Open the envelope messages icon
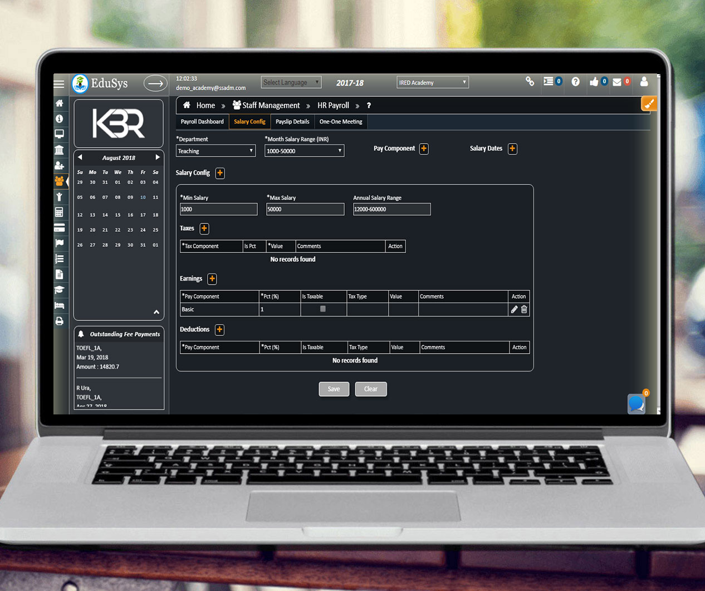The width and height of the screenshot is (705, 591). (617, 82)
